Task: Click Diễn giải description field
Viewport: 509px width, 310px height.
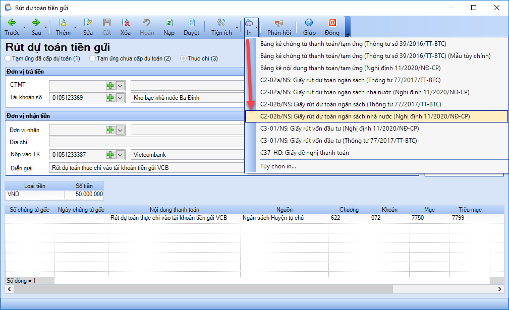Action: (147, 168)
